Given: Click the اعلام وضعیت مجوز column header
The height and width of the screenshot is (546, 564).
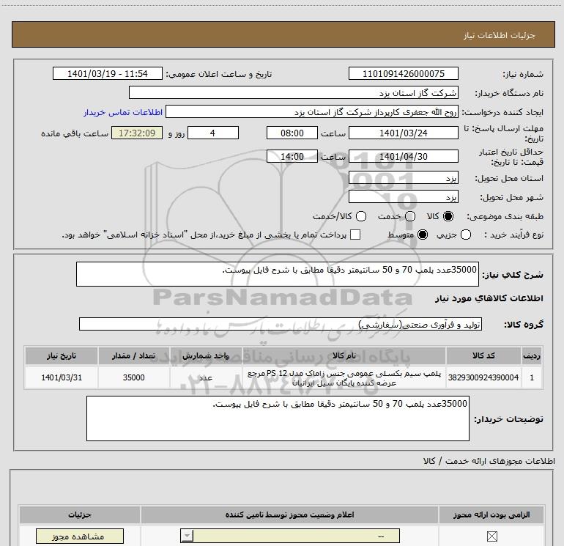Looking at the screenshot, I should pyautogui.click(x=289, y=515).
